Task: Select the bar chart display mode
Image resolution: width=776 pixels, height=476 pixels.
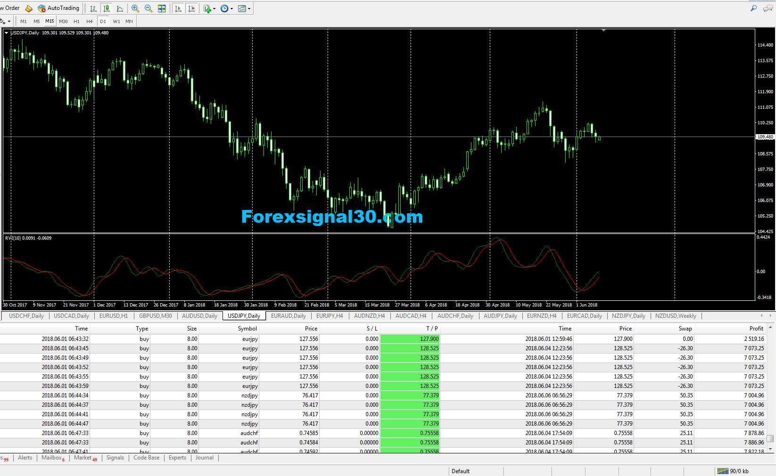Action: point(93,8)
